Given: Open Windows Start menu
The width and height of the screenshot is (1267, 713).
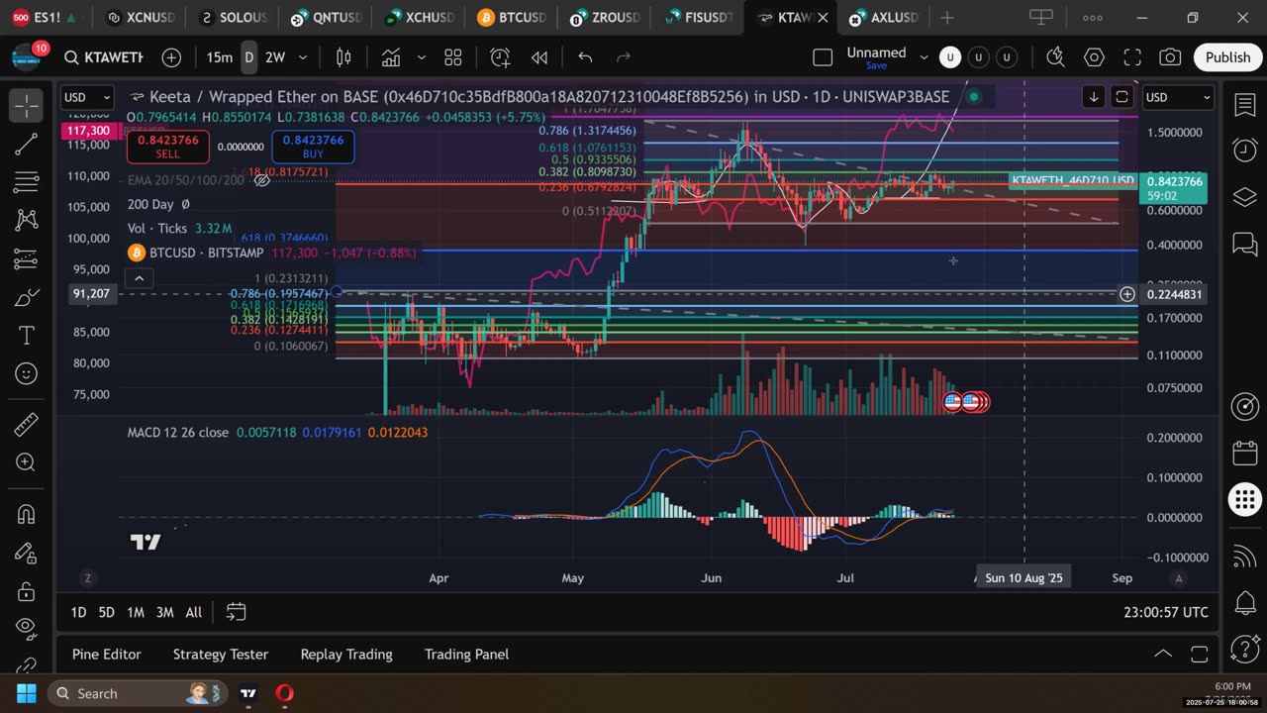Looking at the screenshot, I should click(x=26, y=692).
